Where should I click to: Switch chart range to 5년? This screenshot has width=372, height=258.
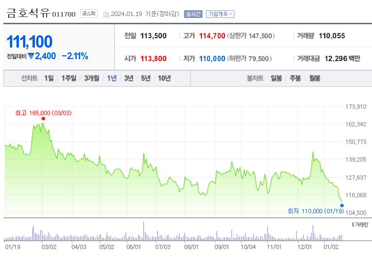point(146,78)
